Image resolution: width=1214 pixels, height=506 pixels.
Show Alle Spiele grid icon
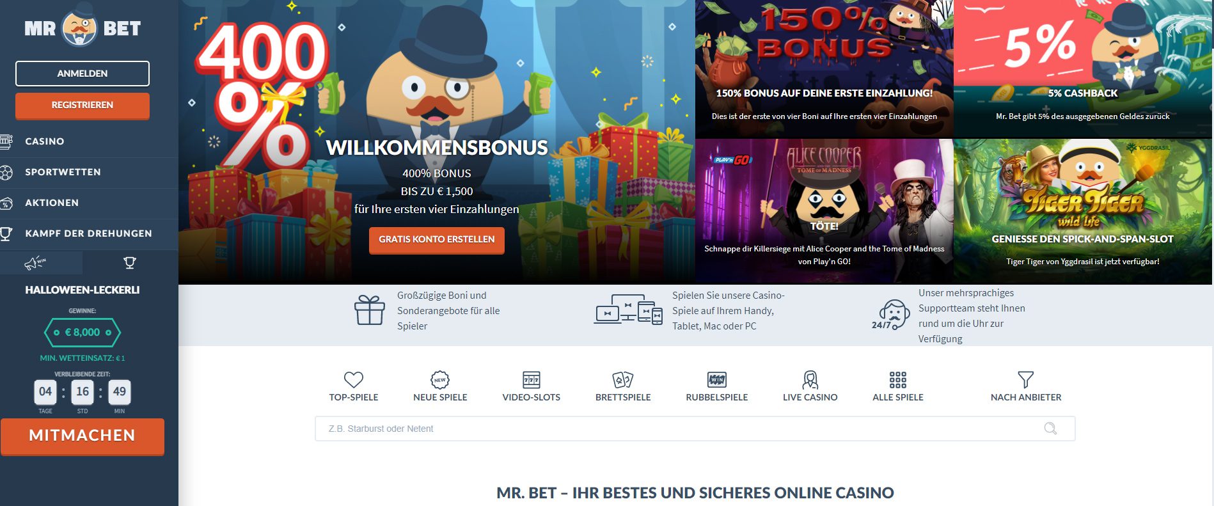(x=898, y=379)
